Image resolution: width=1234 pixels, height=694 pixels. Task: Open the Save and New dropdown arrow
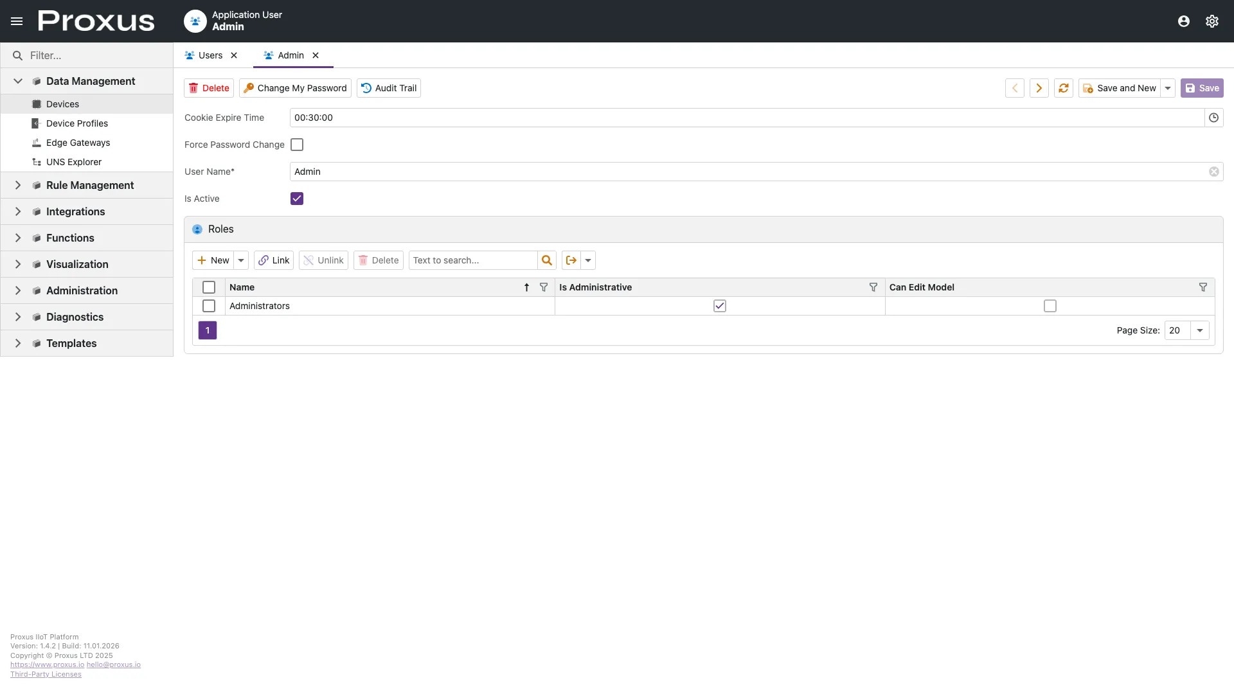[x=1168, y=88]
